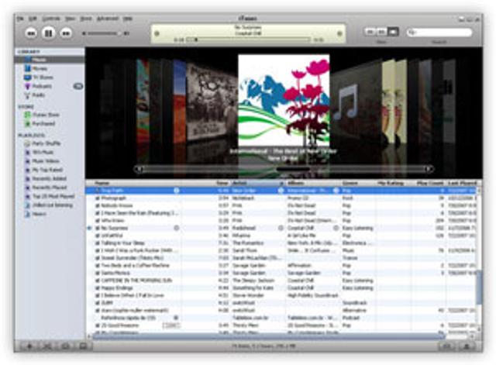
Task: Click in the Search field
Action: (439, 32)
